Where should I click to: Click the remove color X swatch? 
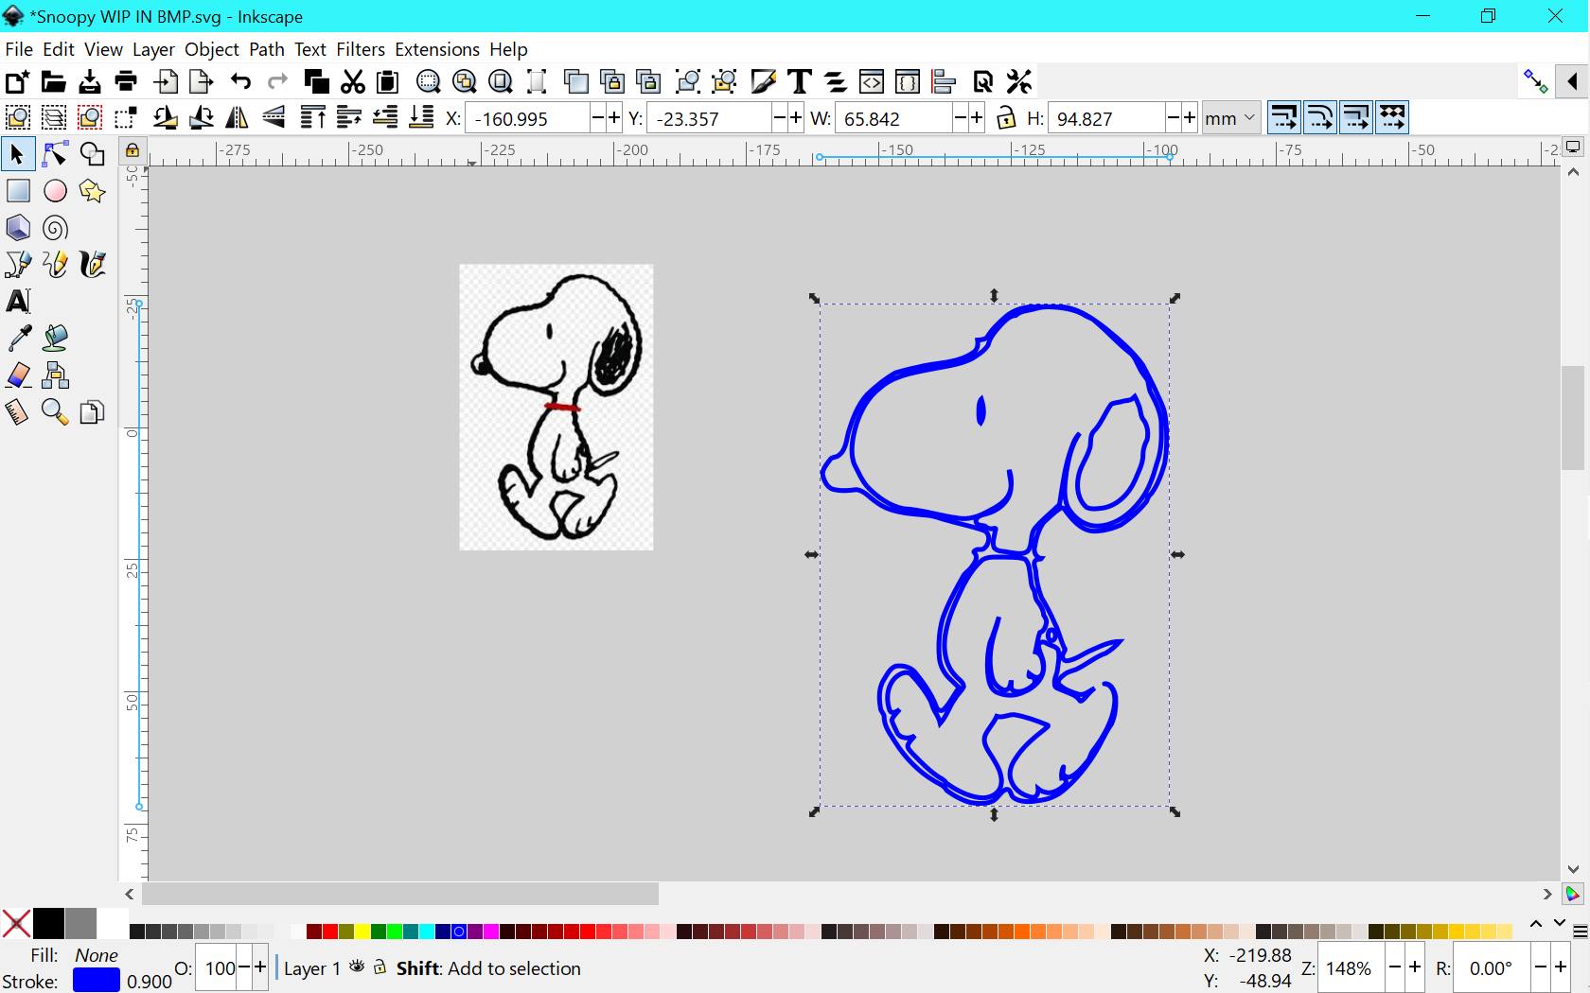[16, 923]
